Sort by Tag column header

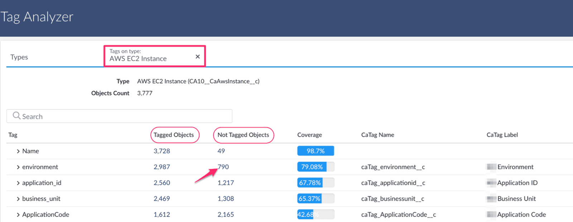coord(13,135)
